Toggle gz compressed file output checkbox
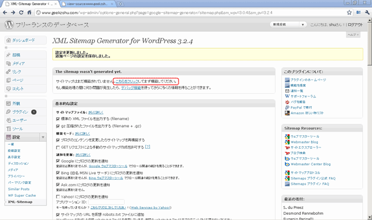372x220 pixels. pos(58,126)
